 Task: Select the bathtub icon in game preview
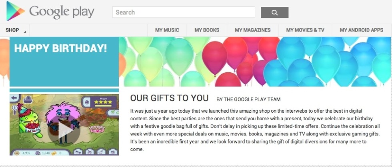28,99
